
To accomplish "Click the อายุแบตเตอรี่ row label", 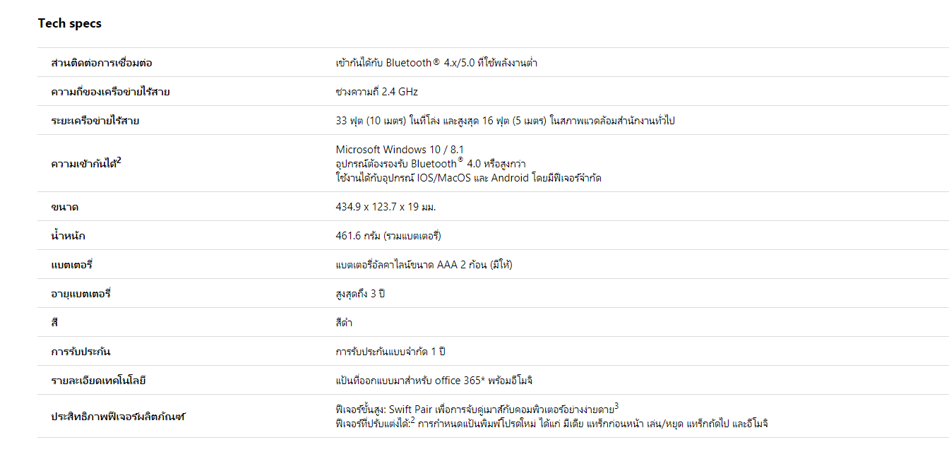I will coord(81,294).
